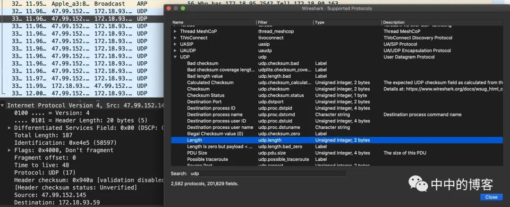Select the Destination process name row

[x=337, y=115]
